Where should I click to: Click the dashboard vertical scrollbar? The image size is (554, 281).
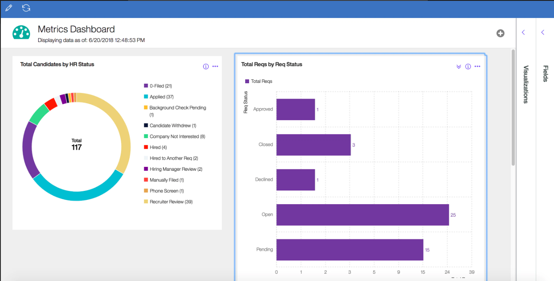pos(513,107)
